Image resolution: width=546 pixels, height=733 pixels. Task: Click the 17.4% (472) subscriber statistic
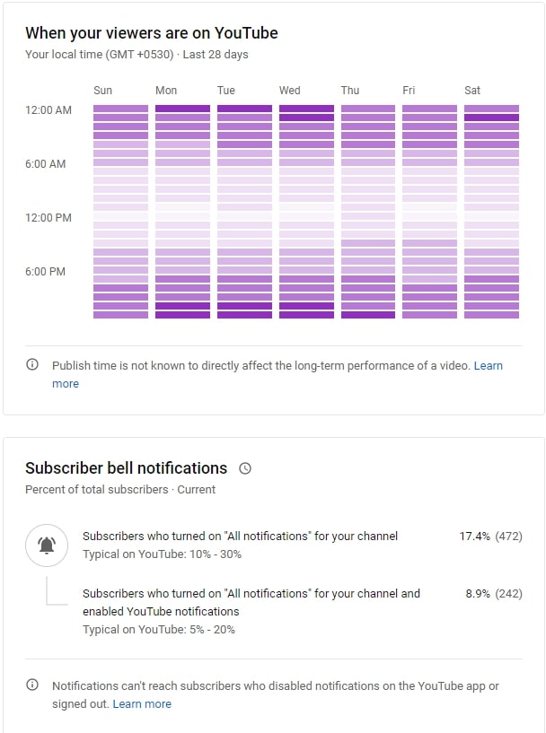[x=490, y=537]
